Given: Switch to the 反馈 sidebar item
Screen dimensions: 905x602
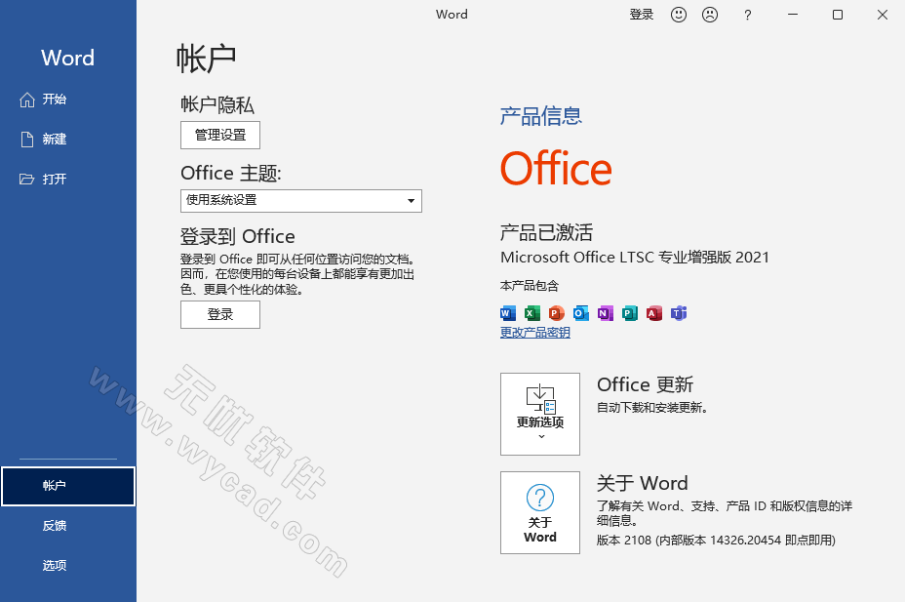Looking at the screenshot, I should point(54,526).
